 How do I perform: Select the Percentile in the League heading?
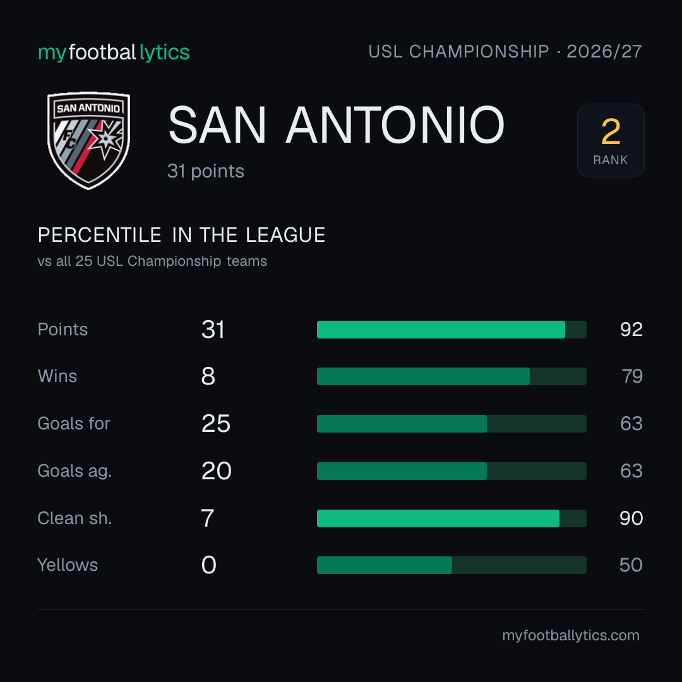coord(181,235)
